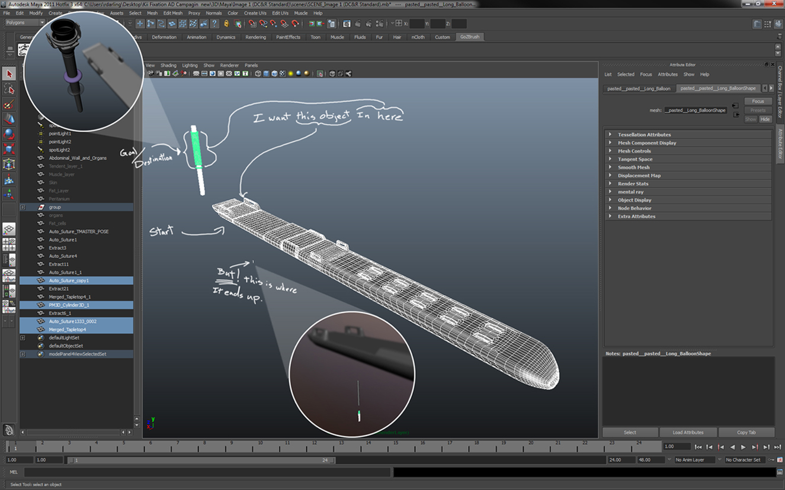Open the No Character Set dropdown
Screen dimensions: 785x490
pyautogui.click(x=745, y=460)
